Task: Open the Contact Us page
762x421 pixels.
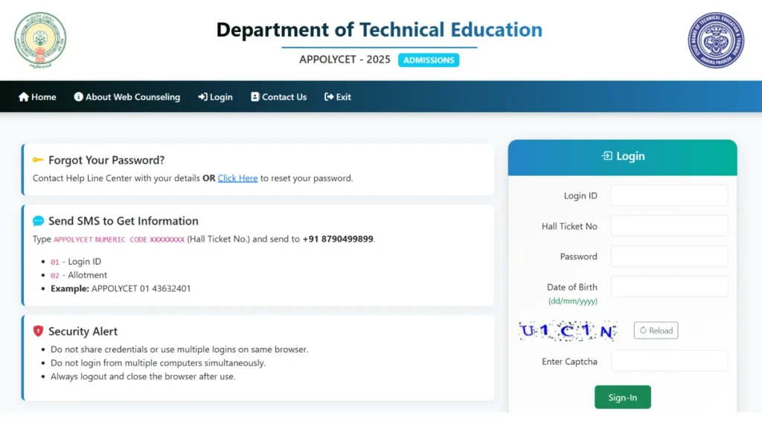Action: pos(279,97)
